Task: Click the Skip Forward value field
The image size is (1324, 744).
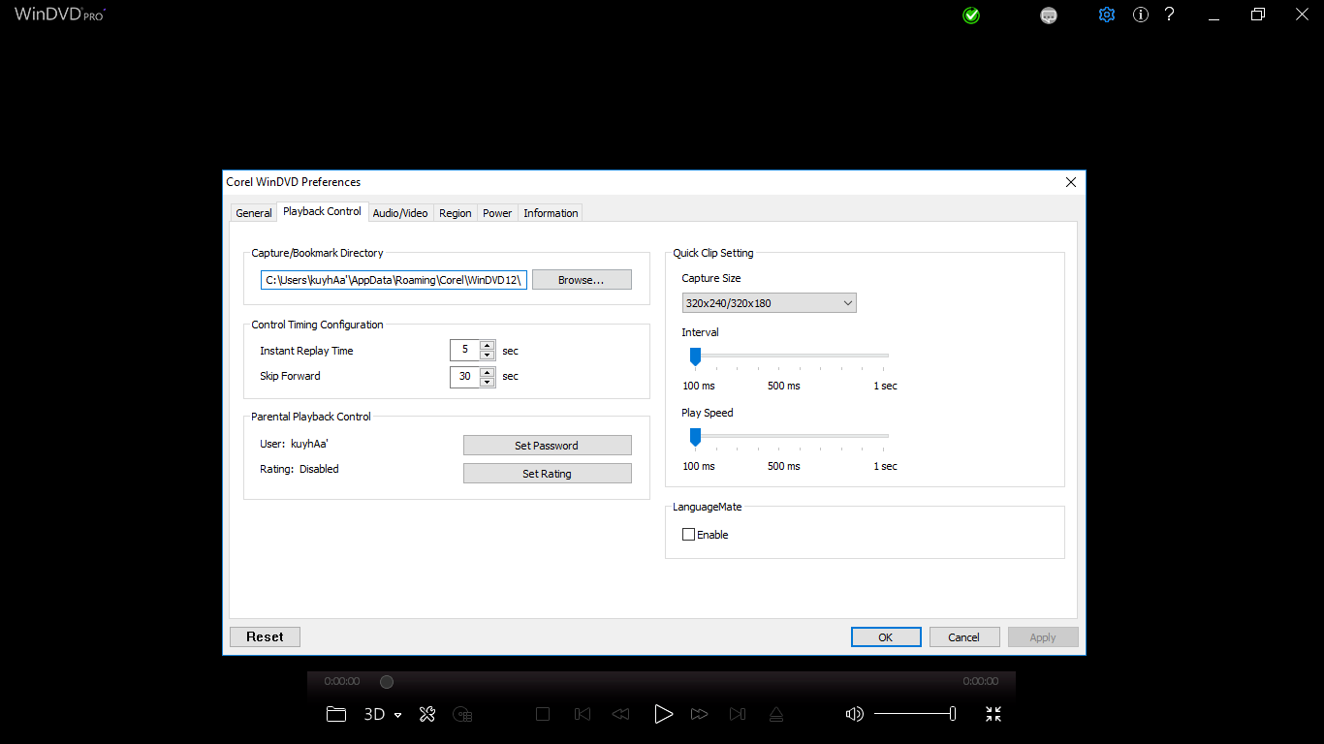Action: point(465,376)
